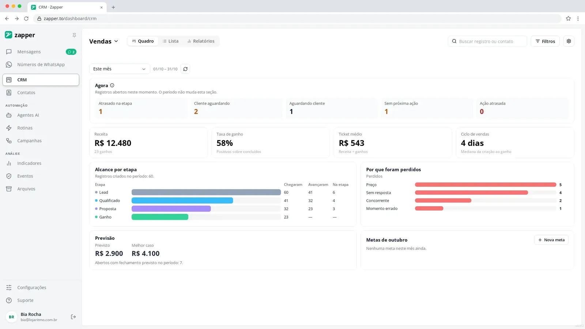
Task: Go to Contatos page
Action: coord(41,92)
